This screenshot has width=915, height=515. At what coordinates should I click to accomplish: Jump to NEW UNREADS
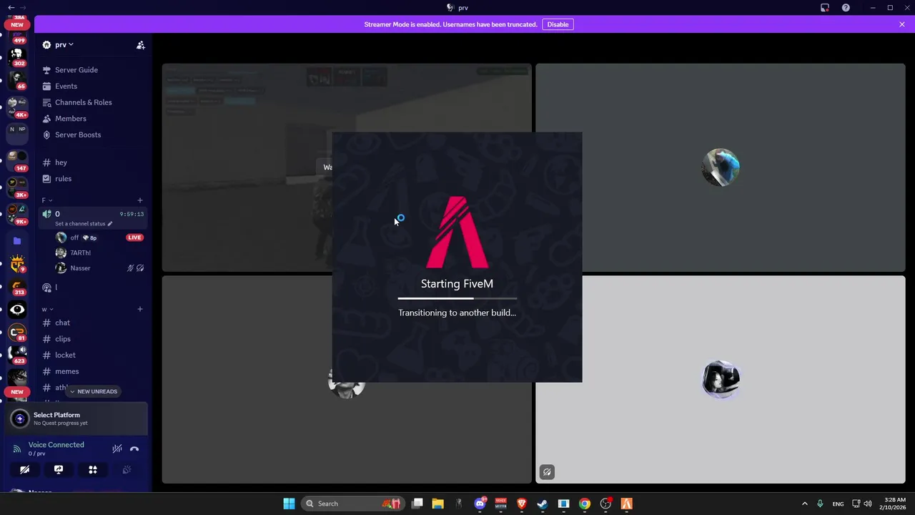click(x=94, y=391)
